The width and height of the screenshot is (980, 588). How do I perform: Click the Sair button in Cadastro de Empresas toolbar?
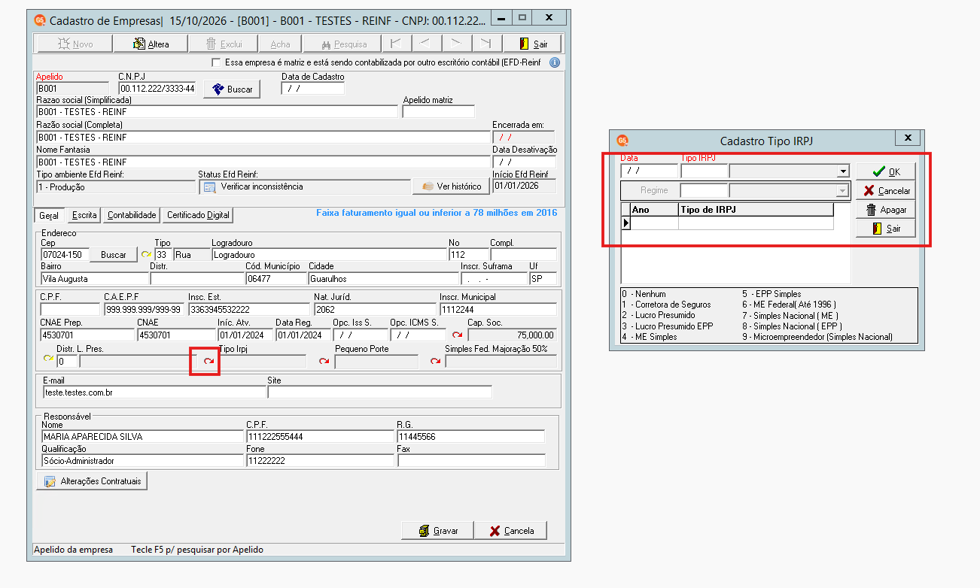click(533, 44)
